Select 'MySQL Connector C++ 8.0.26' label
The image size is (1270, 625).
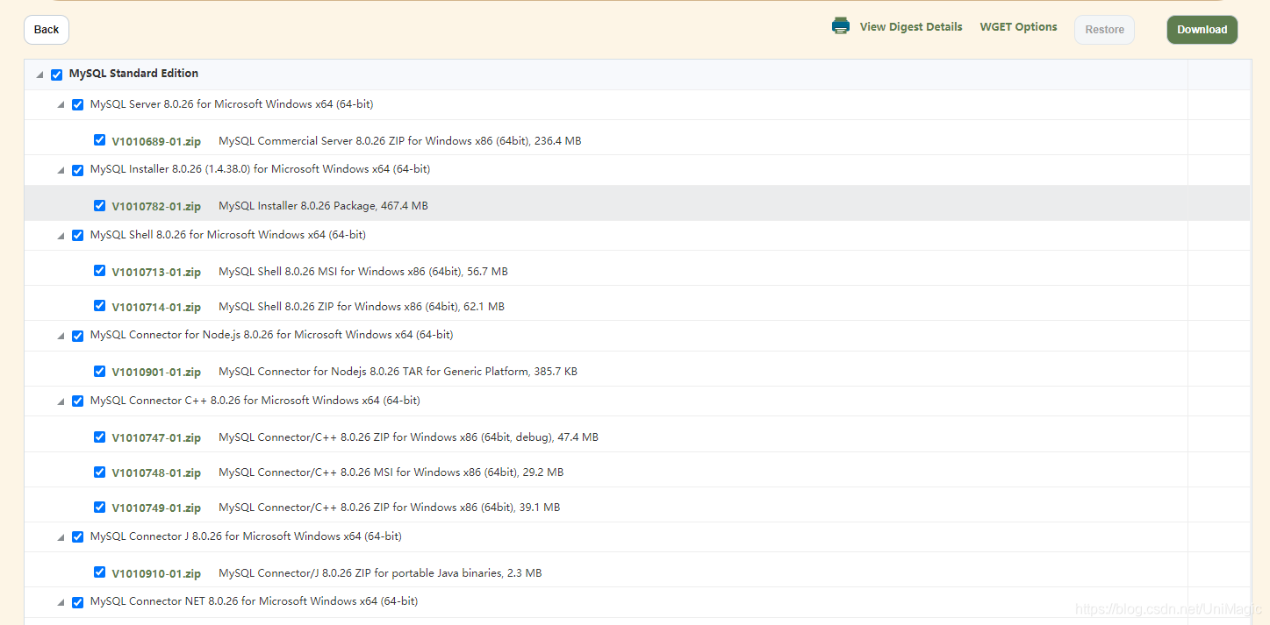tap(255, 401)
